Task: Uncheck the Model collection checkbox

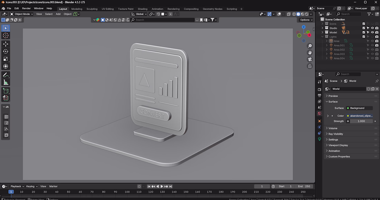Action: coord(363,32)
